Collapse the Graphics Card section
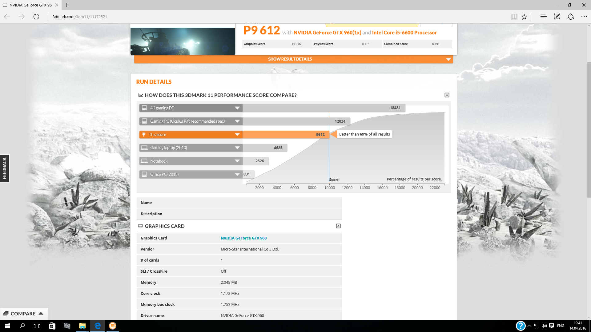The width and height of the screenshot is (591, 332). [338, 226]
